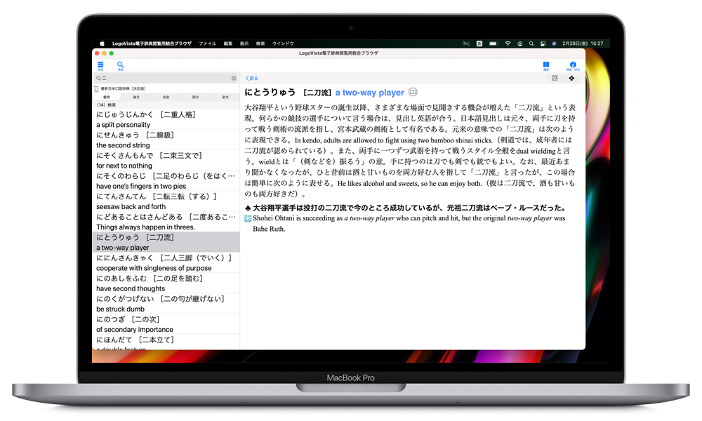Open the 情報・設定 info icon
The height and width of the screenshot is (421, 702).
point(573,65)
